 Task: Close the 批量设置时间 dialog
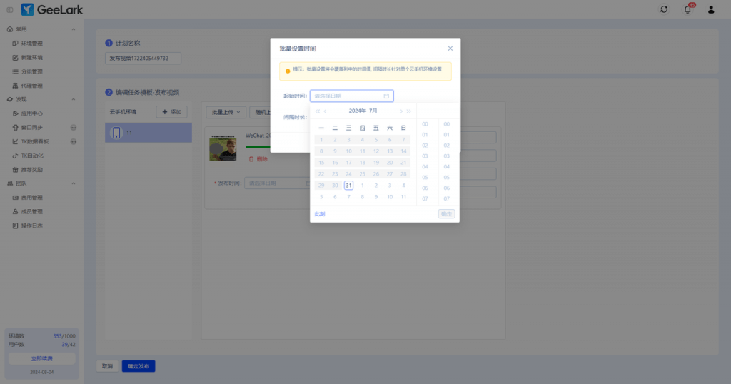click(x=450, y=49)
